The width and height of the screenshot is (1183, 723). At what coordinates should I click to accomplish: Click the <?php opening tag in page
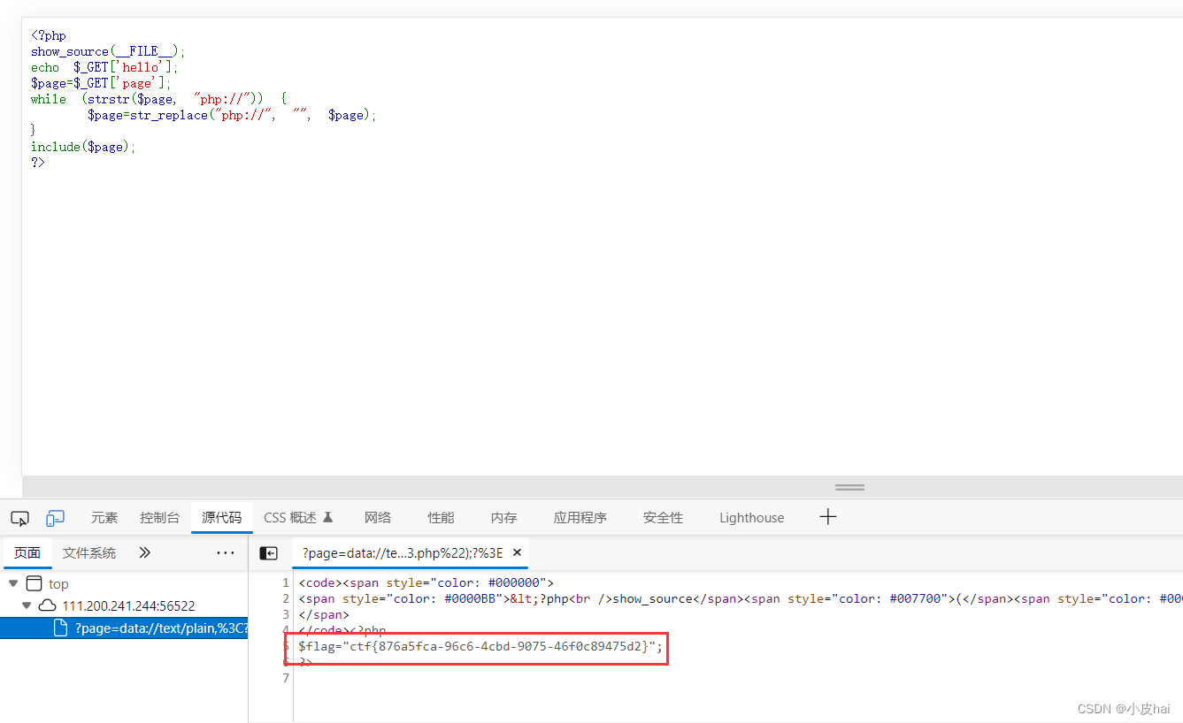[49, 35]
